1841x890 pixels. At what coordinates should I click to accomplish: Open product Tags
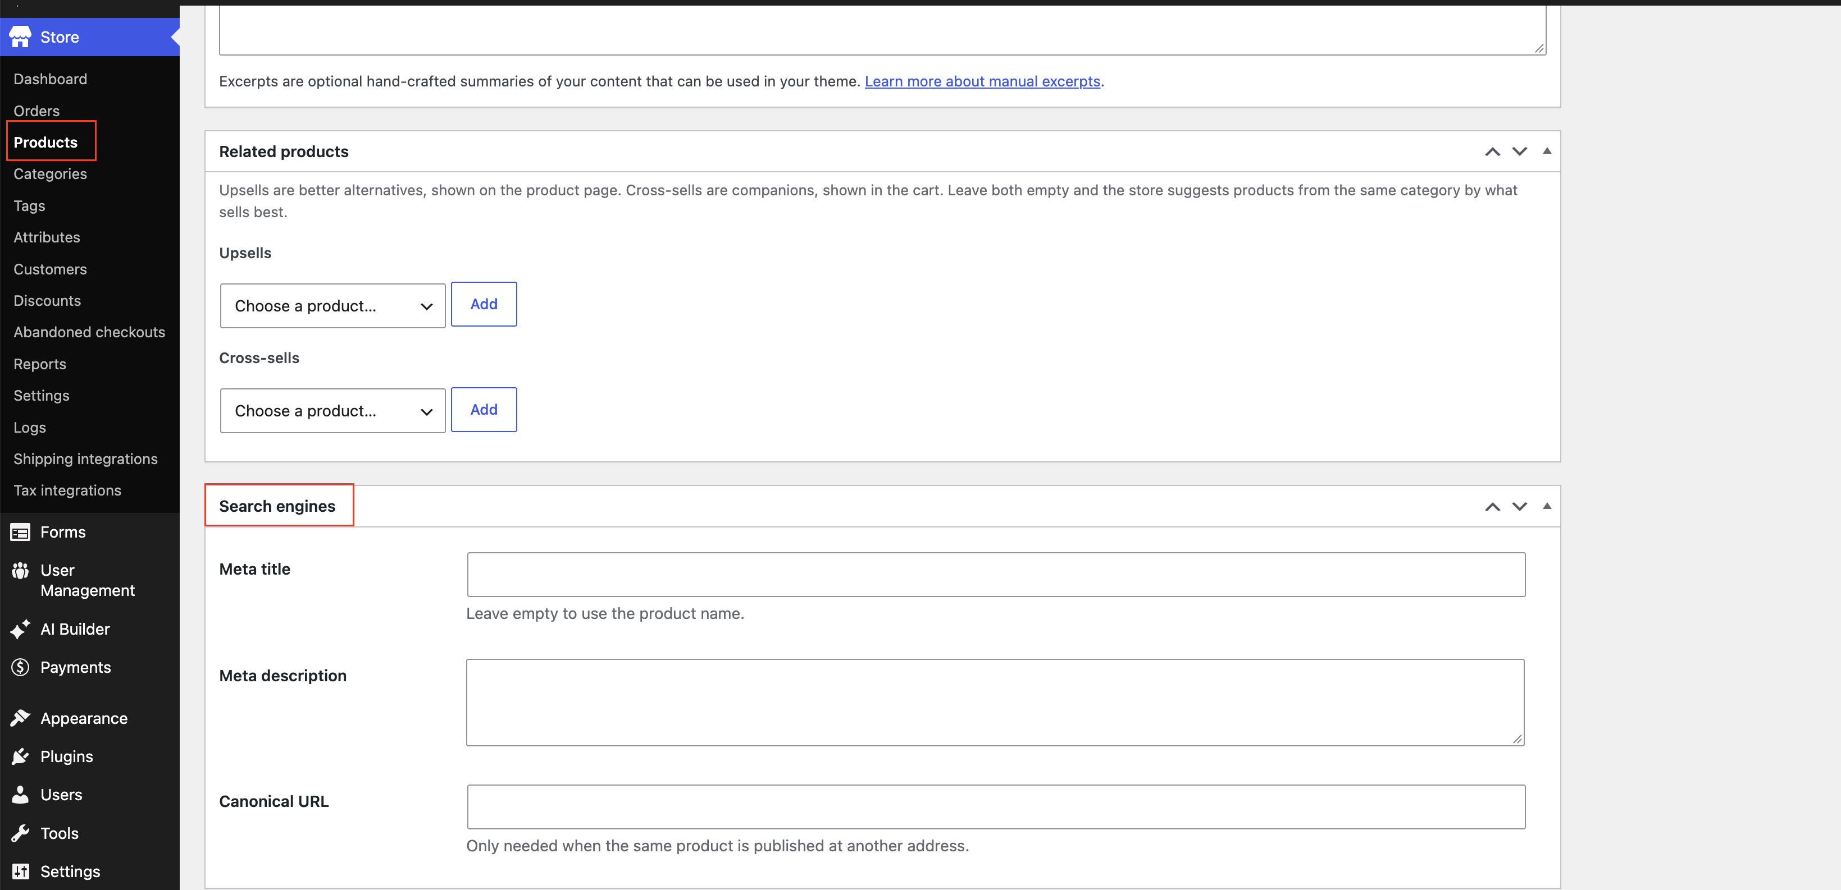coord(29,206)
